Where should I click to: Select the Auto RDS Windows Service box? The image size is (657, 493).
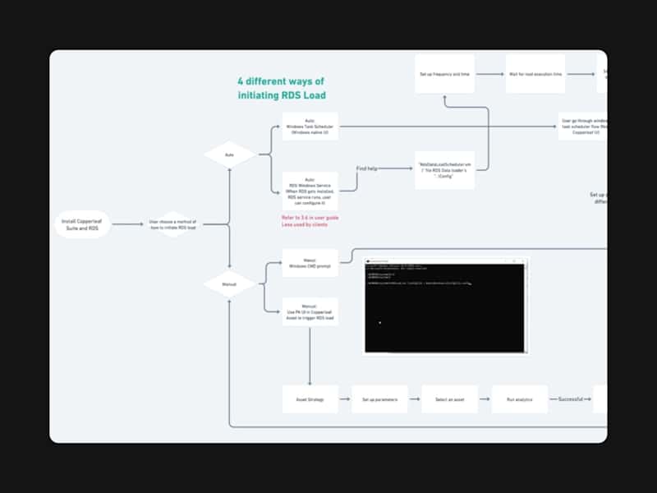click(310, 191)
